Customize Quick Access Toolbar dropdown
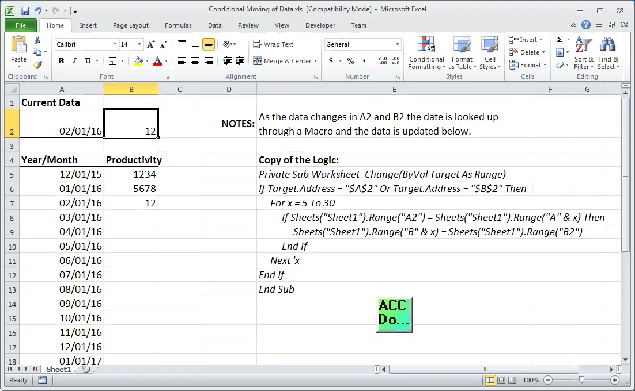The height and width of the screenshot is (391, 635). pos(75,11)
